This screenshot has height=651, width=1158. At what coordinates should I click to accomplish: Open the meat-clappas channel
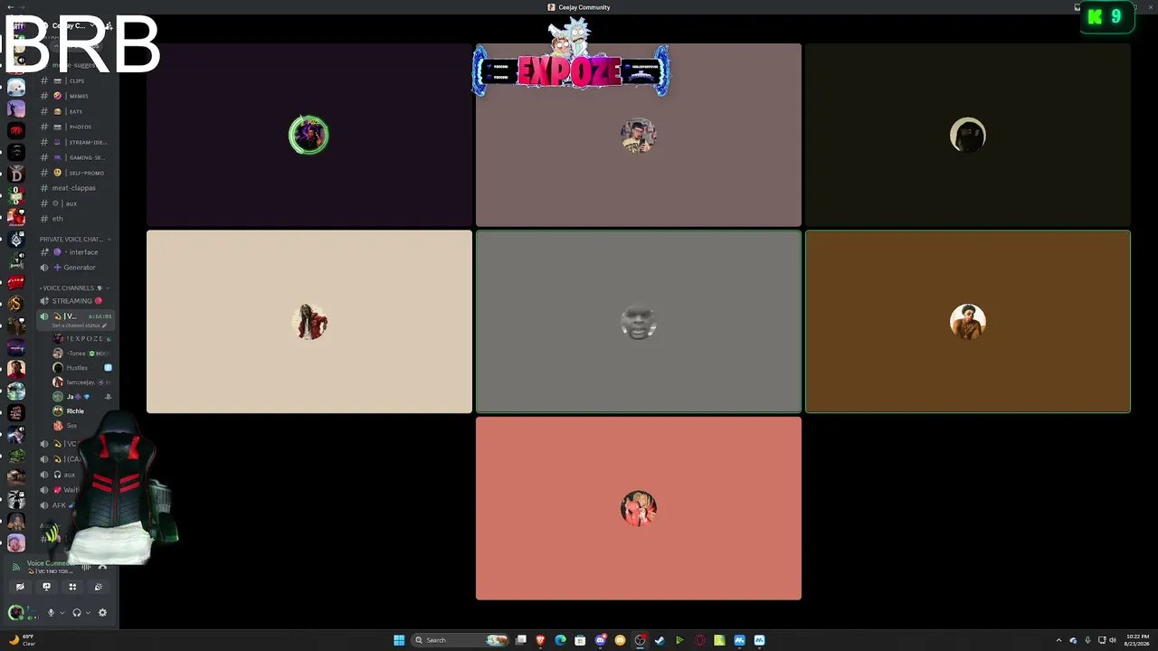(77, 188)
